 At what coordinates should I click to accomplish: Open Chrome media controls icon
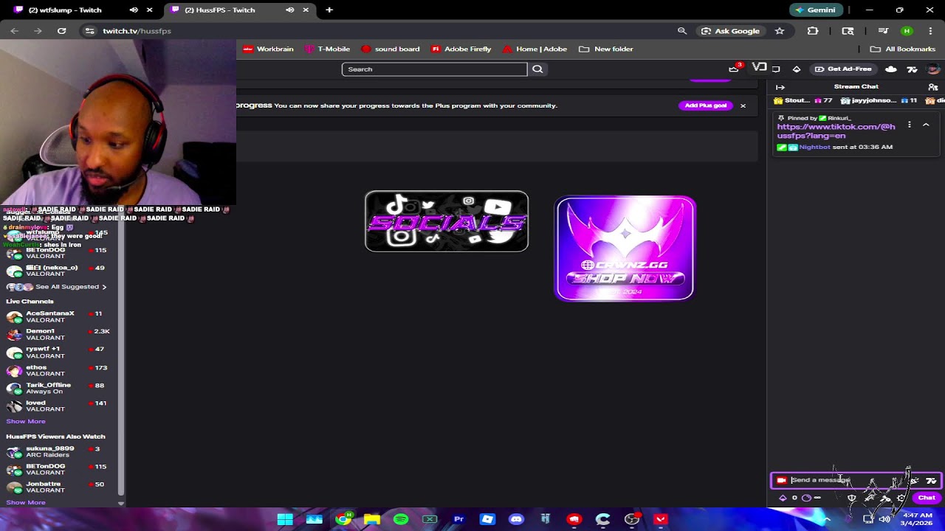[x=883, y=31]
